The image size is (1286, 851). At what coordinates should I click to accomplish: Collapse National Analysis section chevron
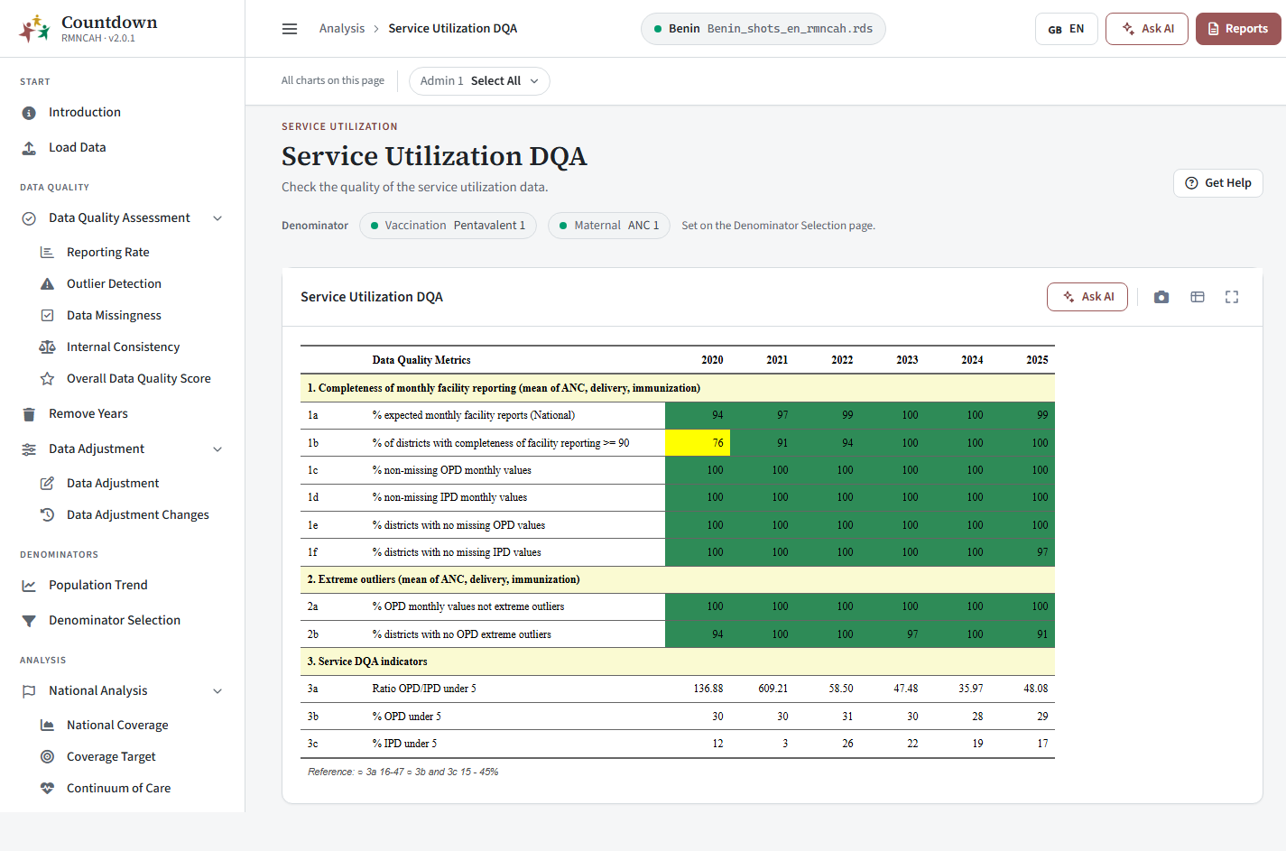click(217, 691)
